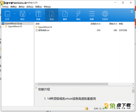
Task: Select the 使用说明.txt file row
Action: coord(44,30)
